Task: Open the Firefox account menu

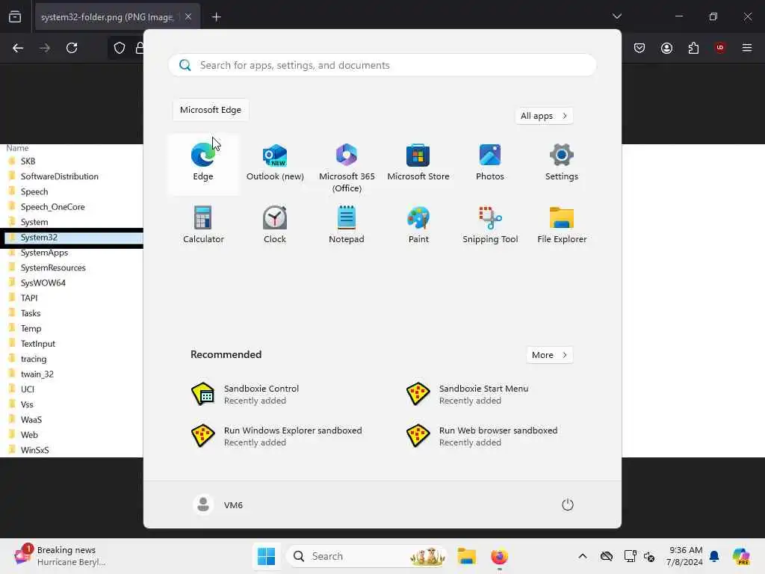Action: point(667,48)
